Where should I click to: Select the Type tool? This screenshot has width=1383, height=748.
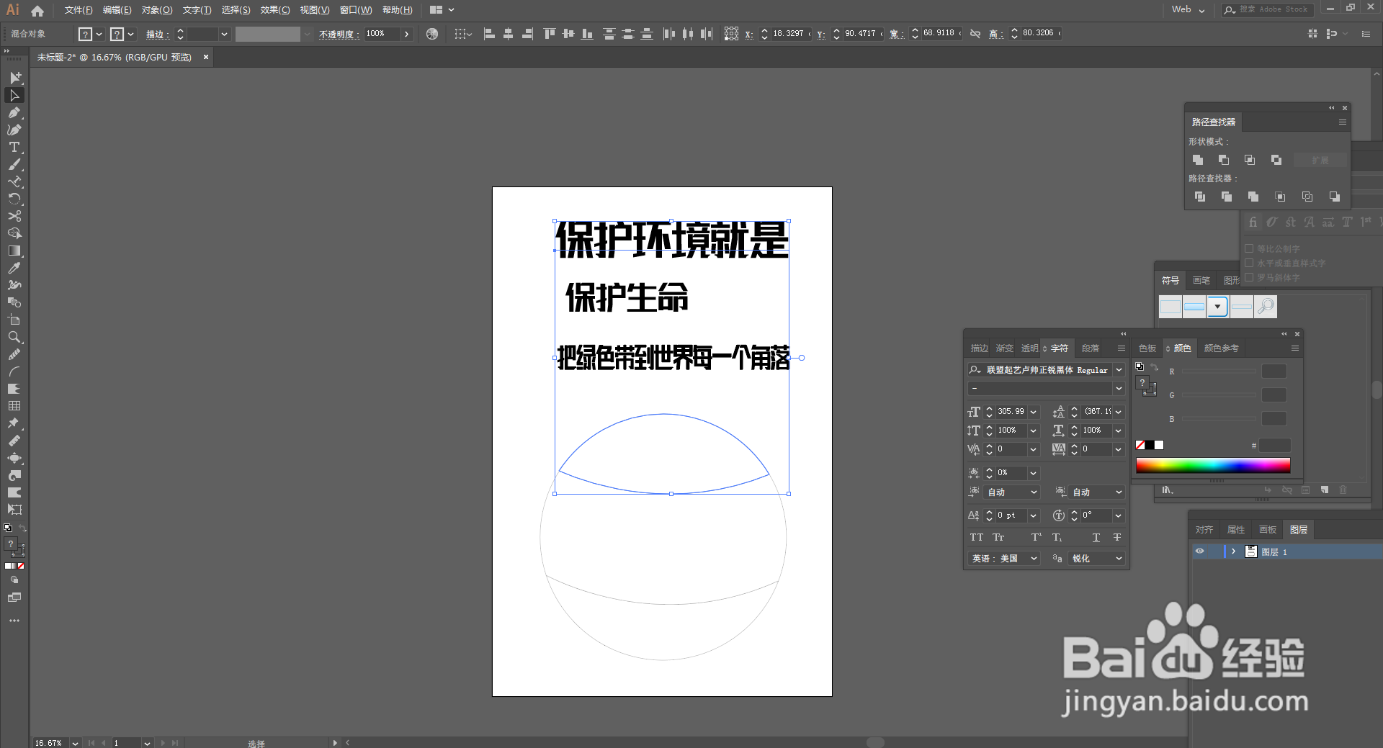[14, 147]
